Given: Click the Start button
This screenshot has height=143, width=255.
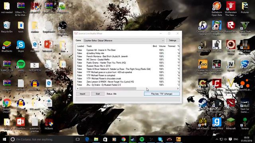Looking at the screenshot, I should coord(98,94).
